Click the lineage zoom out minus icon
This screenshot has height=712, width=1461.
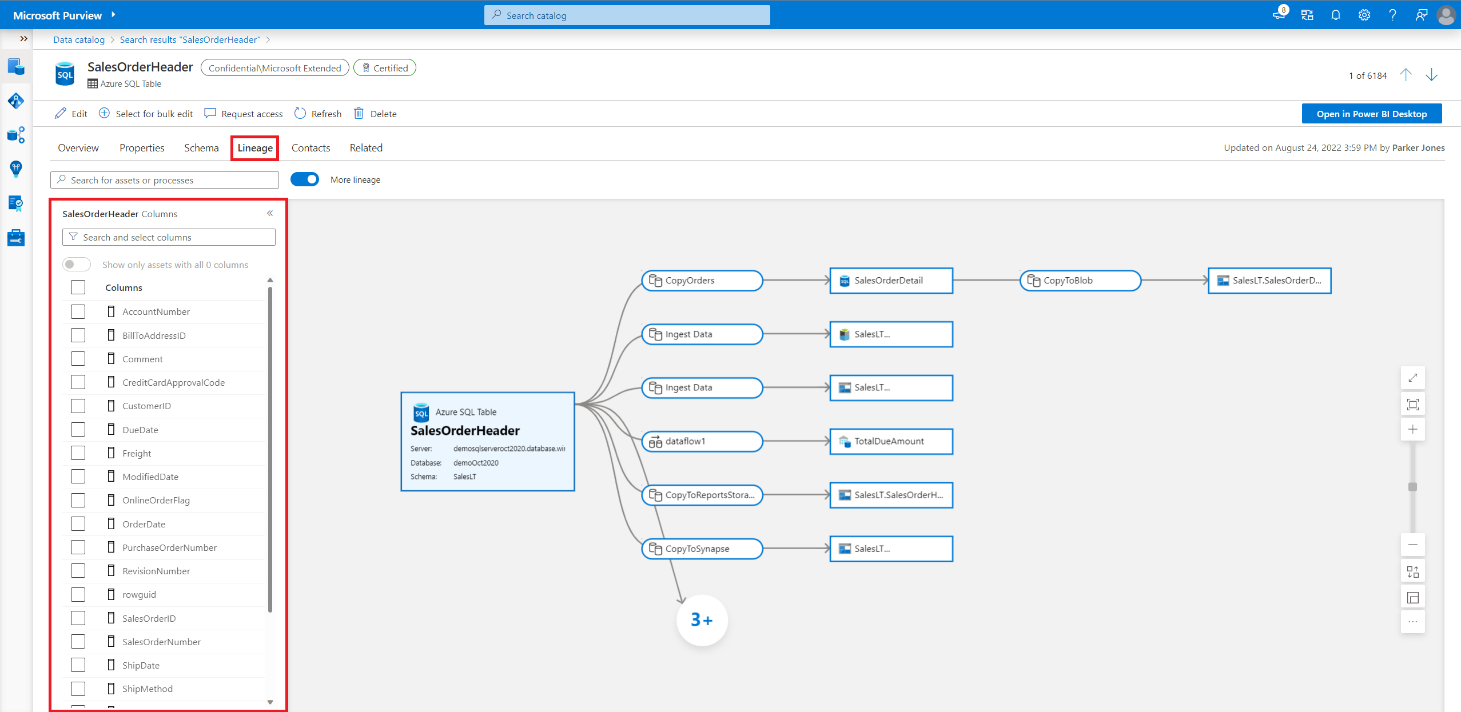[x=1412, y=545]
